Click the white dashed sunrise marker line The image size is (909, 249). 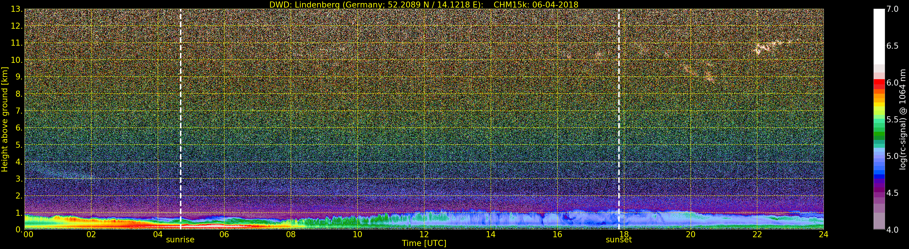(181, 119)
